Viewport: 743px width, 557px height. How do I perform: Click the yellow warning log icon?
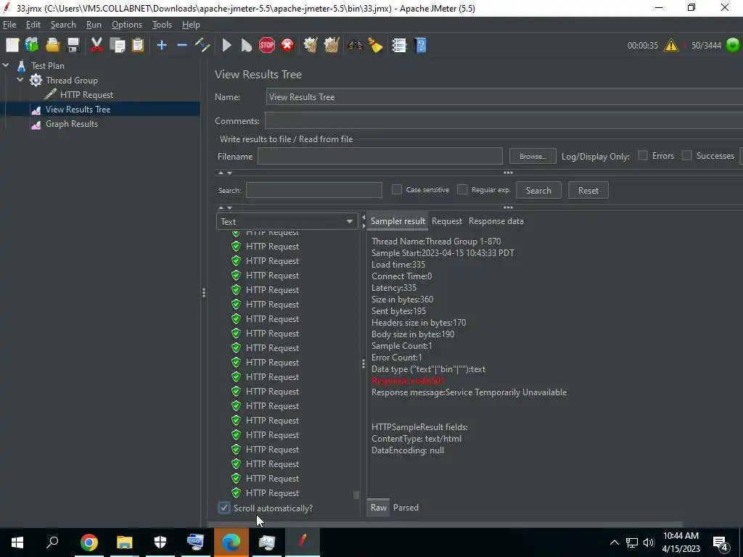tap(671, 46)
